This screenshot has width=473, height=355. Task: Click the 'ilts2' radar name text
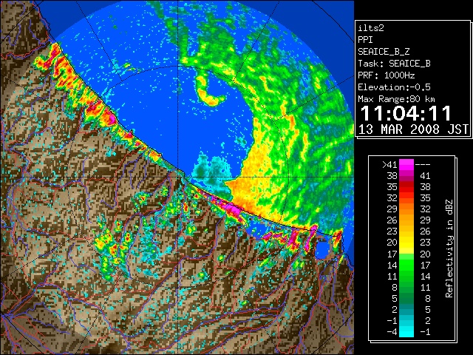click(371, 28)
